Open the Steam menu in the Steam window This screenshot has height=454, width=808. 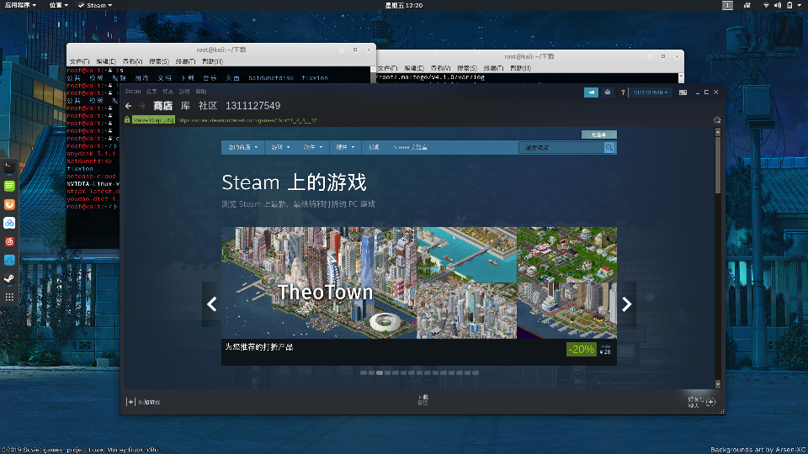click(132, 92)
